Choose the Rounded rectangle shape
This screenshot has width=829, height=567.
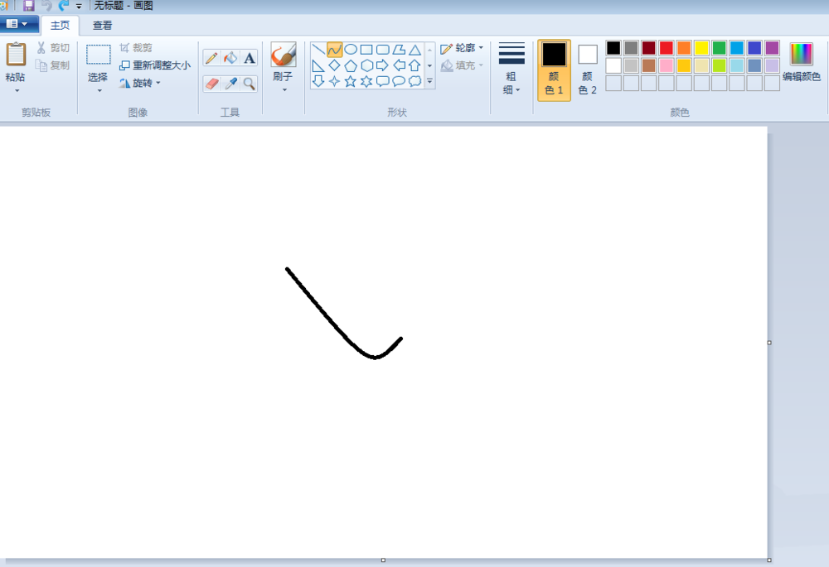coord(383,50)
